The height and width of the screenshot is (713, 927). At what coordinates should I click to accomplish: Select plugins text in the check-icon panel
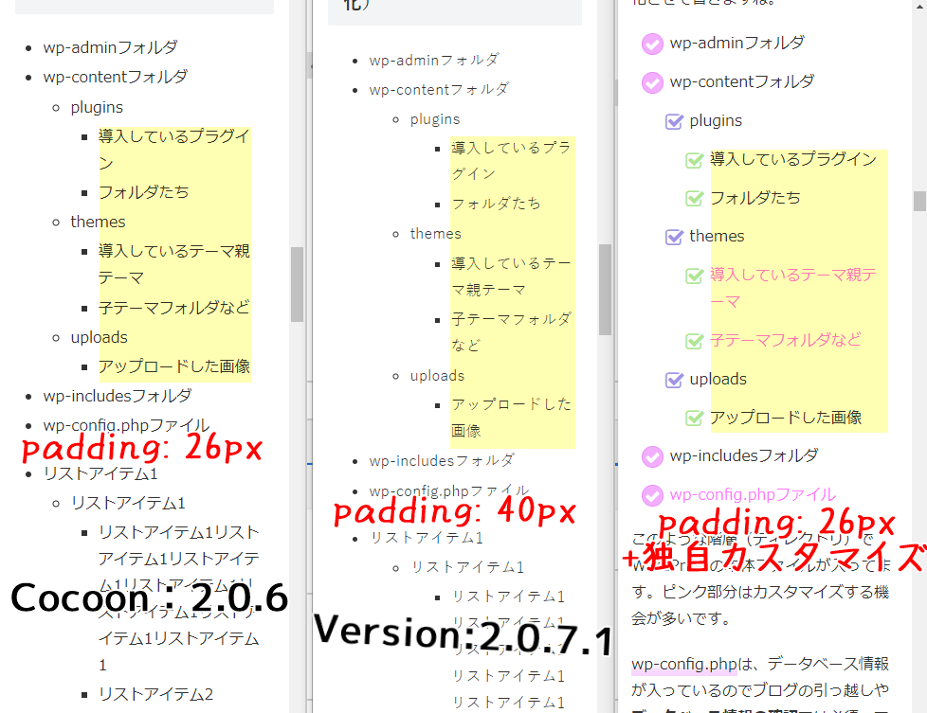click(716, 120)
